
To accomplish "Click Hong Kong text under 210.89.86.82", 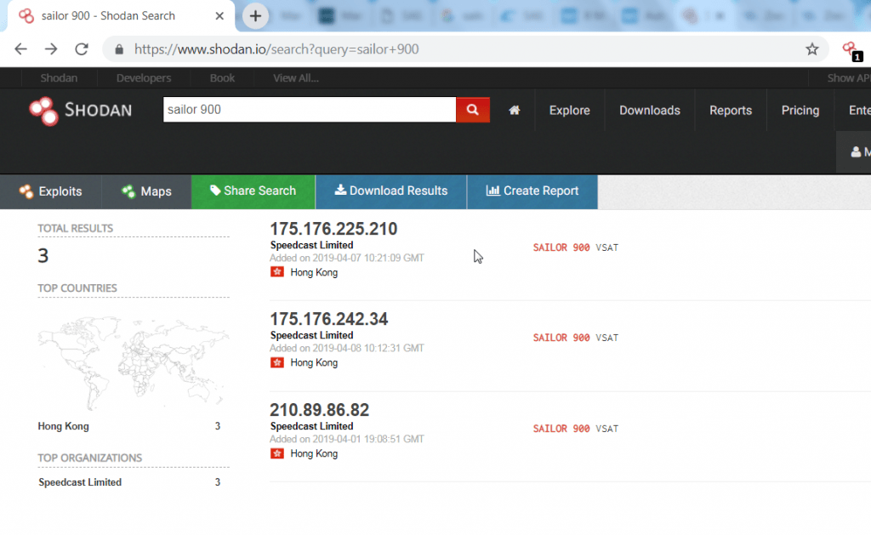I will 314,453.
